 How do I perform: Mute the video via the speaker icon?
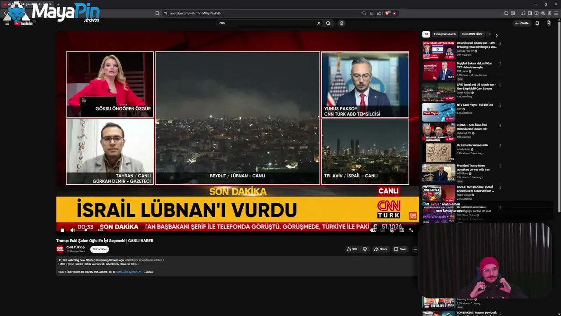[73, 230]
